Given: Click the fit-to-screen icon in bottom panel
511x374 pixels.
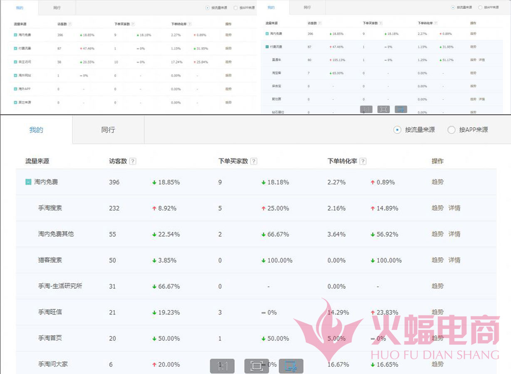Looking at the screenshot, I should (x=256, y=366).
